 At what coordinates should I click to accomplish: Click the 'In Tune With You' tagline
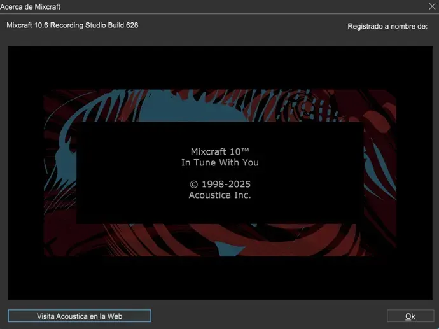[219, 162]
